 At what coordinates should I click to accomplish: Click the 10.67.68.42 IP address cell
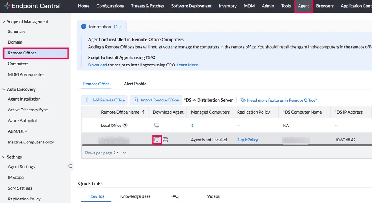(x=345, y=140)
